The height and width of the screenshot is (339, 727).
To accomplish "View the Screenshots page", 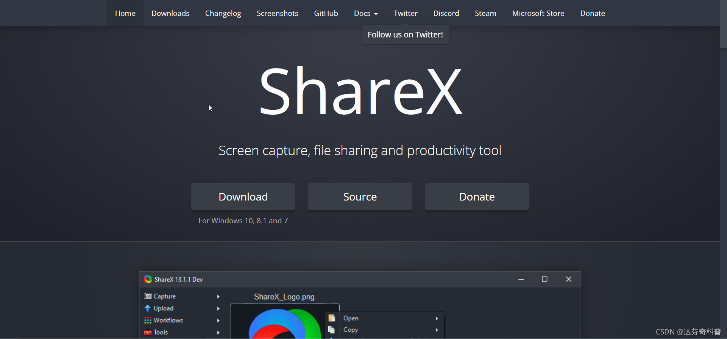I will (278, 13).
